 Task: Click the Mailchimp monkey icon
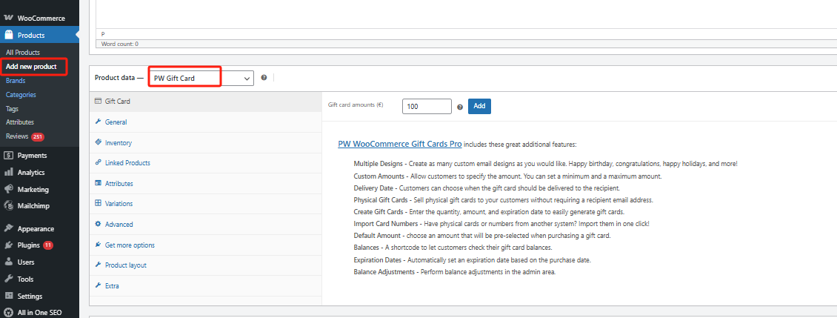coord(8,206)
